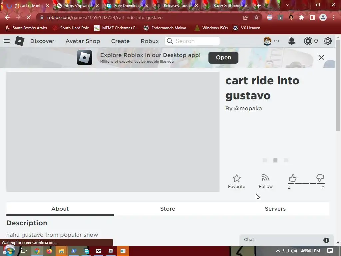Open the network icon in tray

[286, 251]
